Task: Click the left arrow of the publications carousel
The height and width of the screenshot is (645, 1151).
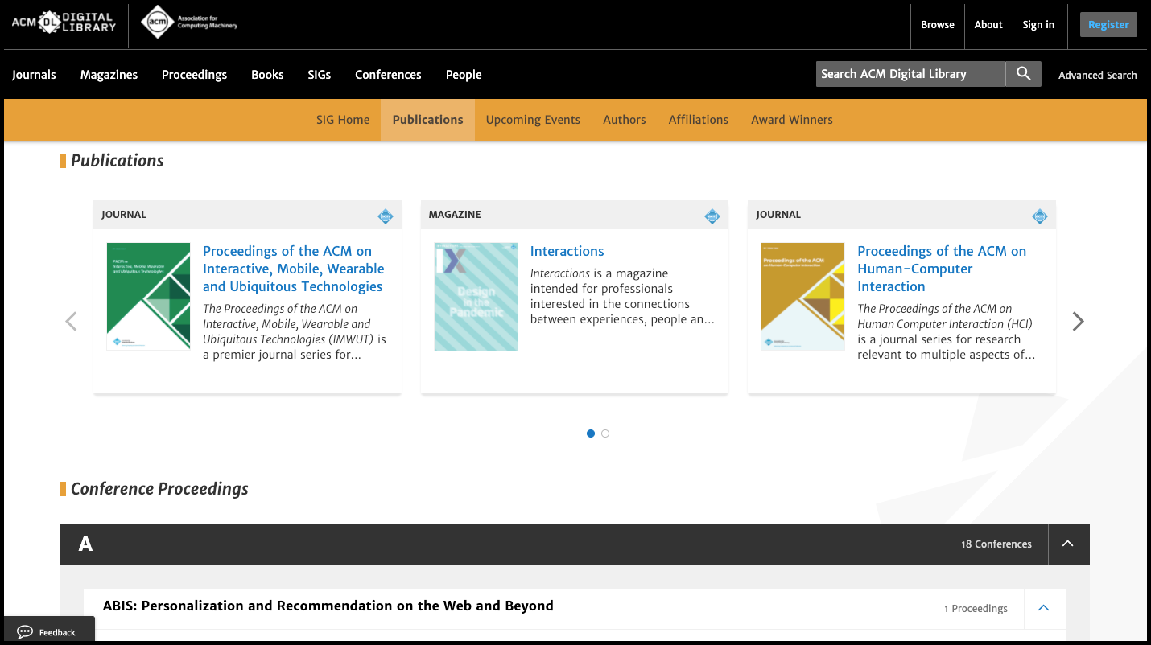Action: 71,321
